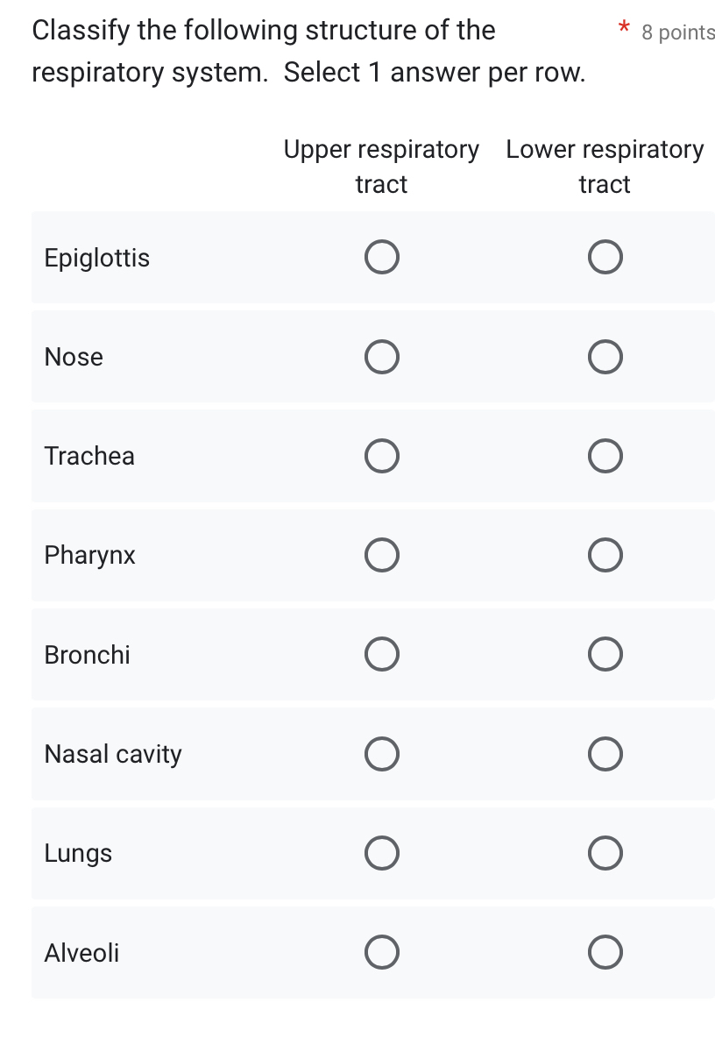715x1038 pixels.
Task: Select Upper respiratory tract for Pharynx
Action: tap(382, 555)
